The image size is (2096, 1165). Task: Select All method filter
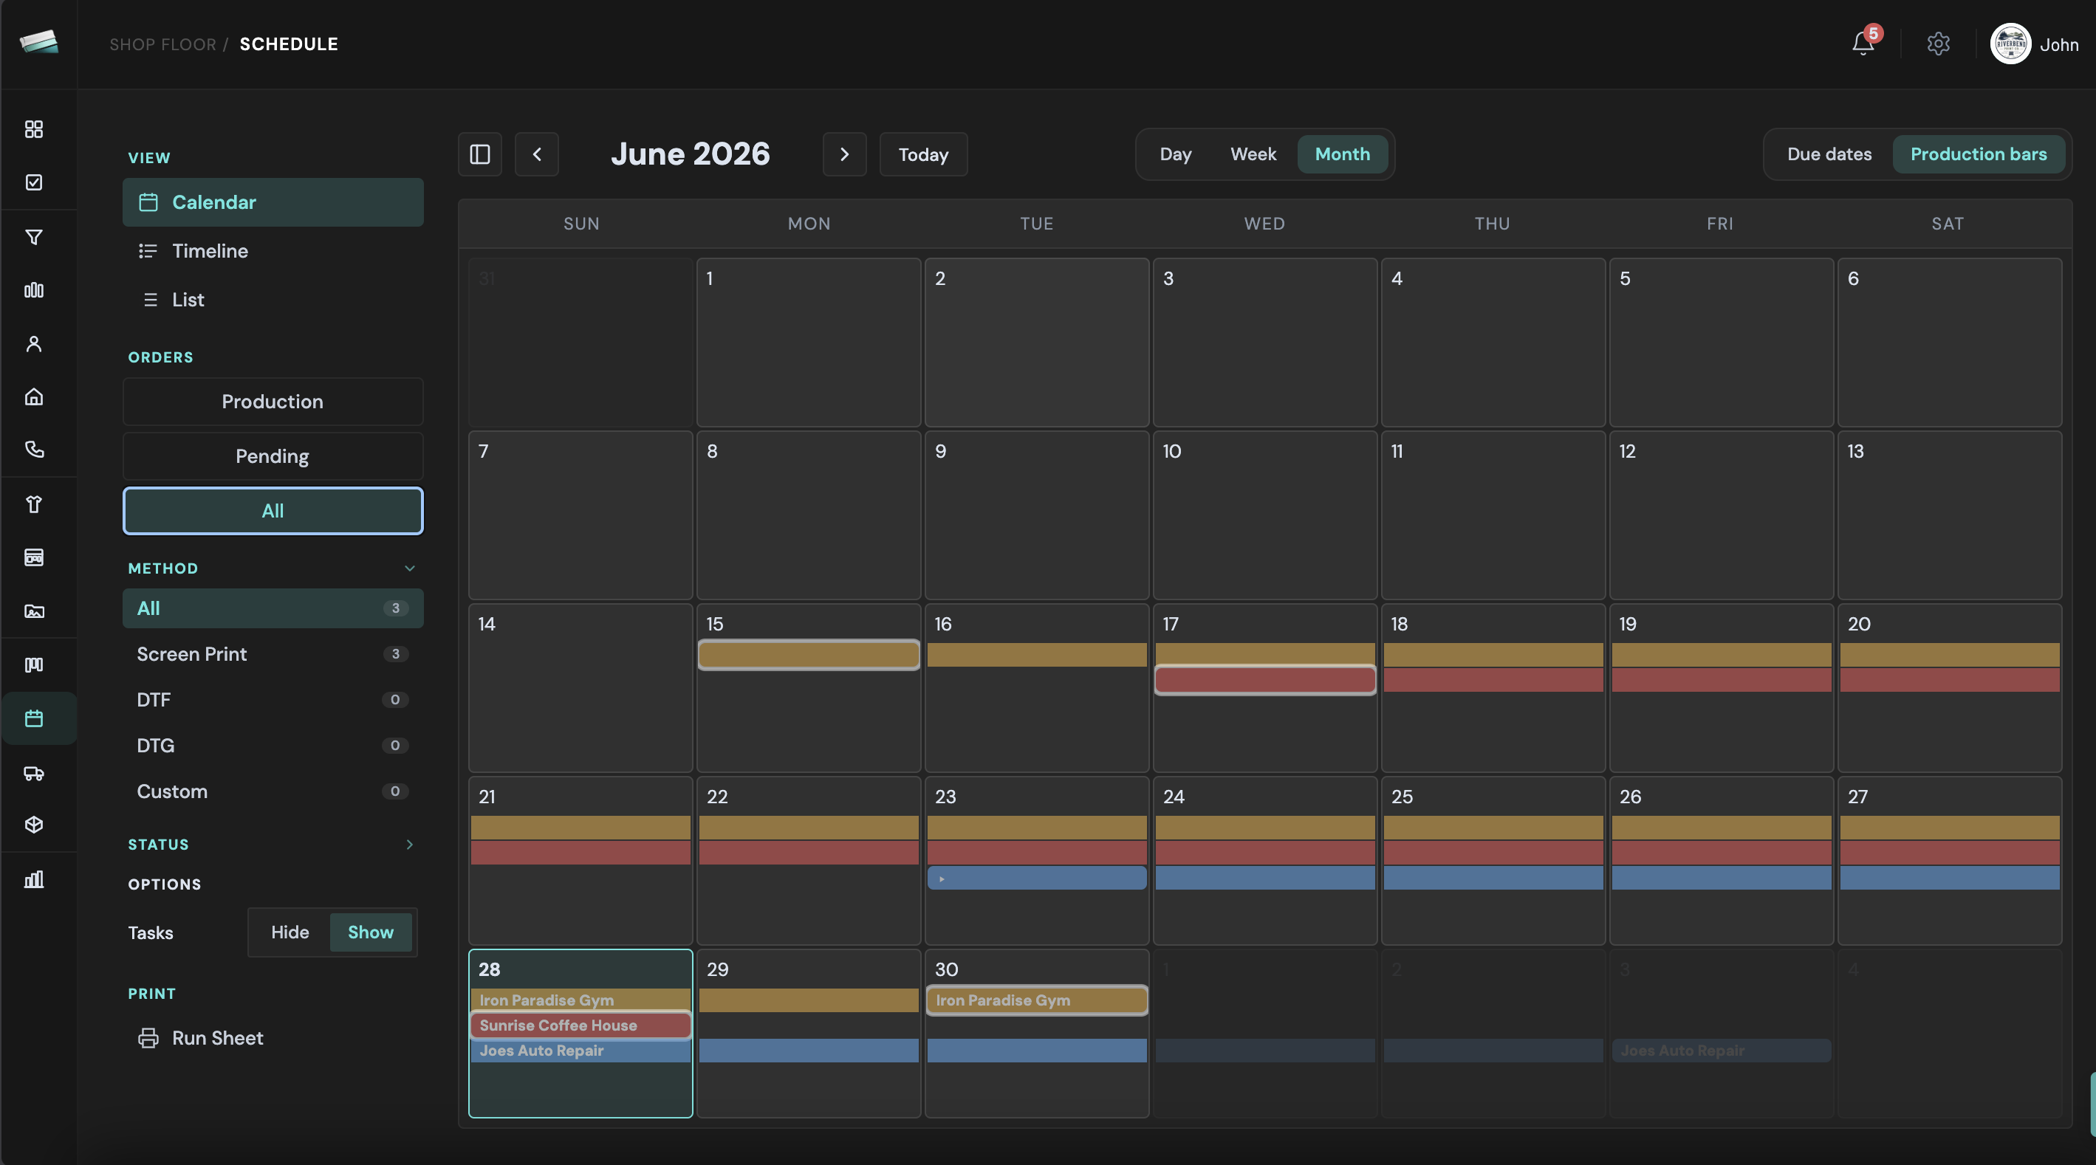(x=273, y=608)
